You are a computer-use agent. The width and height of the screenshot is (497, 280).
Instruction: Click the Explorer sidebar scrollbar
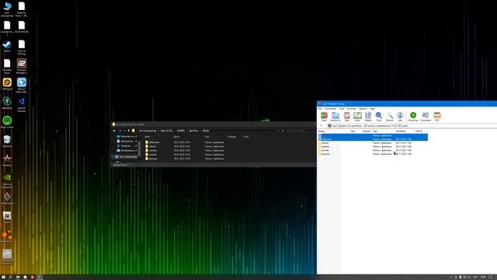coord(140,148)
